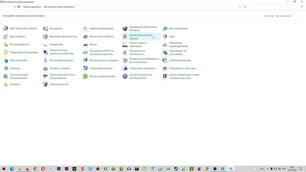Open the Параметры индексирования icon
Screen dimensions: 306x172
[165, 44]
